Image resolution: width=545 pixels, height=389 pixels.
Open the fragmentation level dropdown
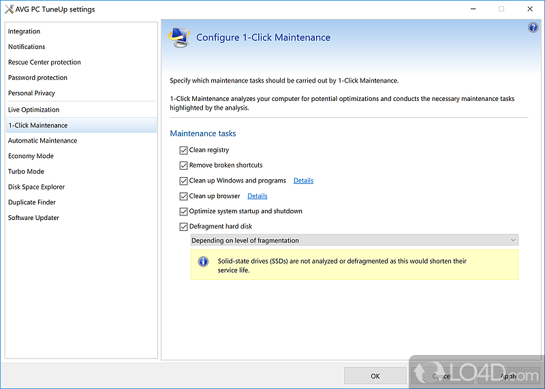354,240
